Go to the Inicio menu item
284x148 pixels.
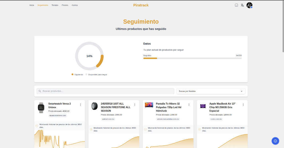click(32, 5)
